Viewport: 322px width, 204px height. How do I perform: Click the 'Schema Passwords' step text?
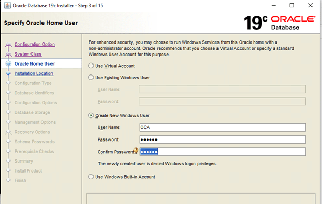(x=35, y=142)
